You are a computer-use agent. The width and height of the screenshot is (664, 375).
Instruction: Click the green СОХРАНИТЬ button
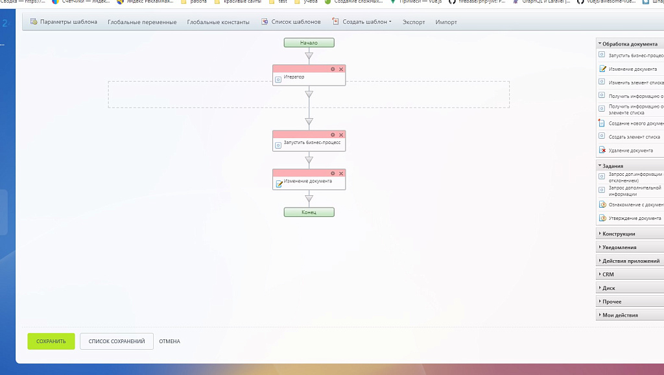pos(51,341)
